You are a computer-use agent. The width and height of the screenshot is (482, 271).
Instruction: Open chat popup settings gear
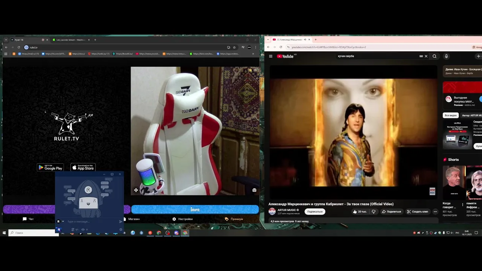coord(120,229)
